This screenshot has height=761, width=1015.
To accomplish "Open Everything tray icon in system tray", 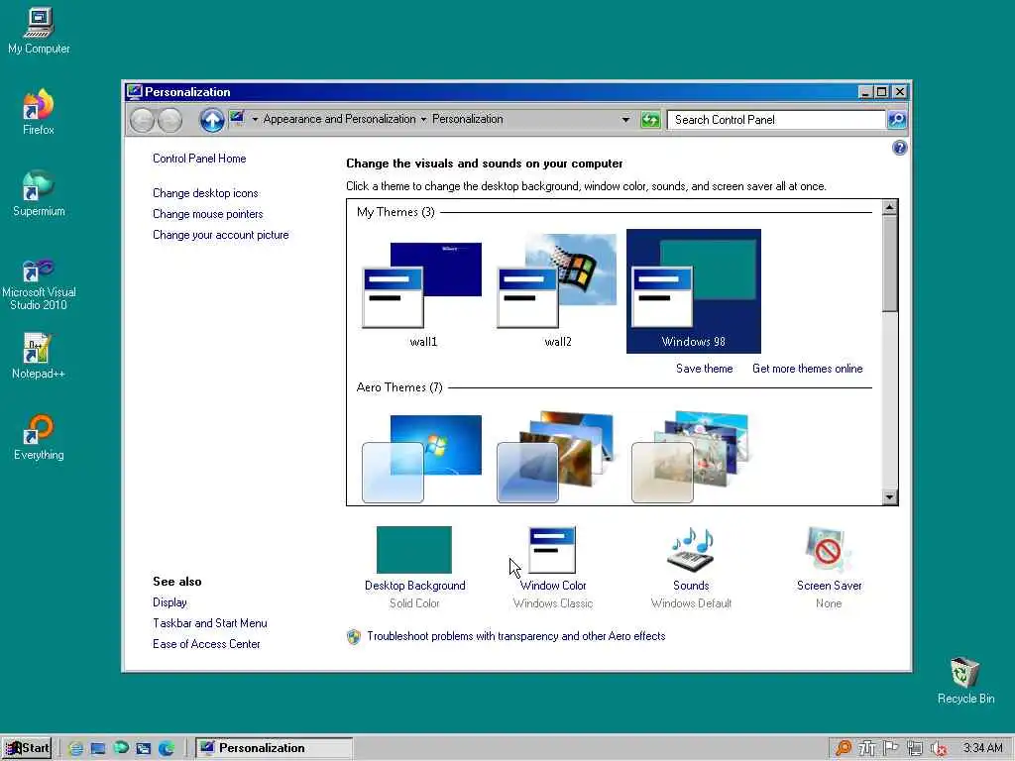I will (844, 748).
